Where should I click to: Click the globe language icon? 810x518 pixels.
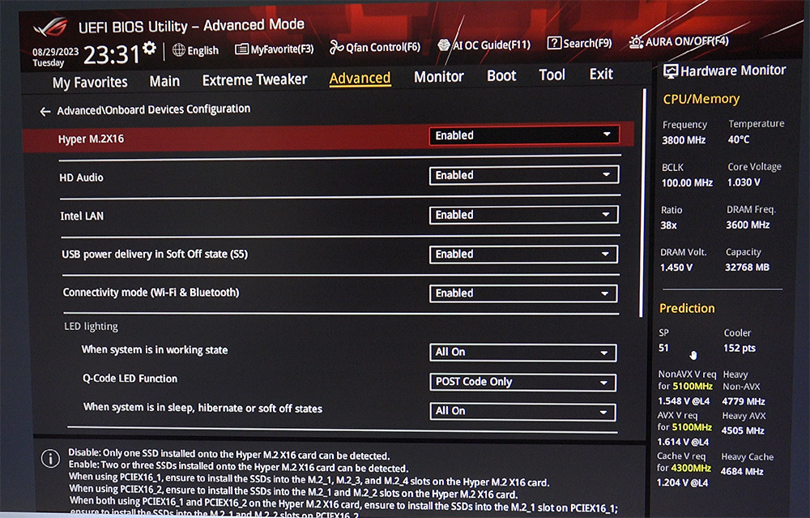[179, 50]
